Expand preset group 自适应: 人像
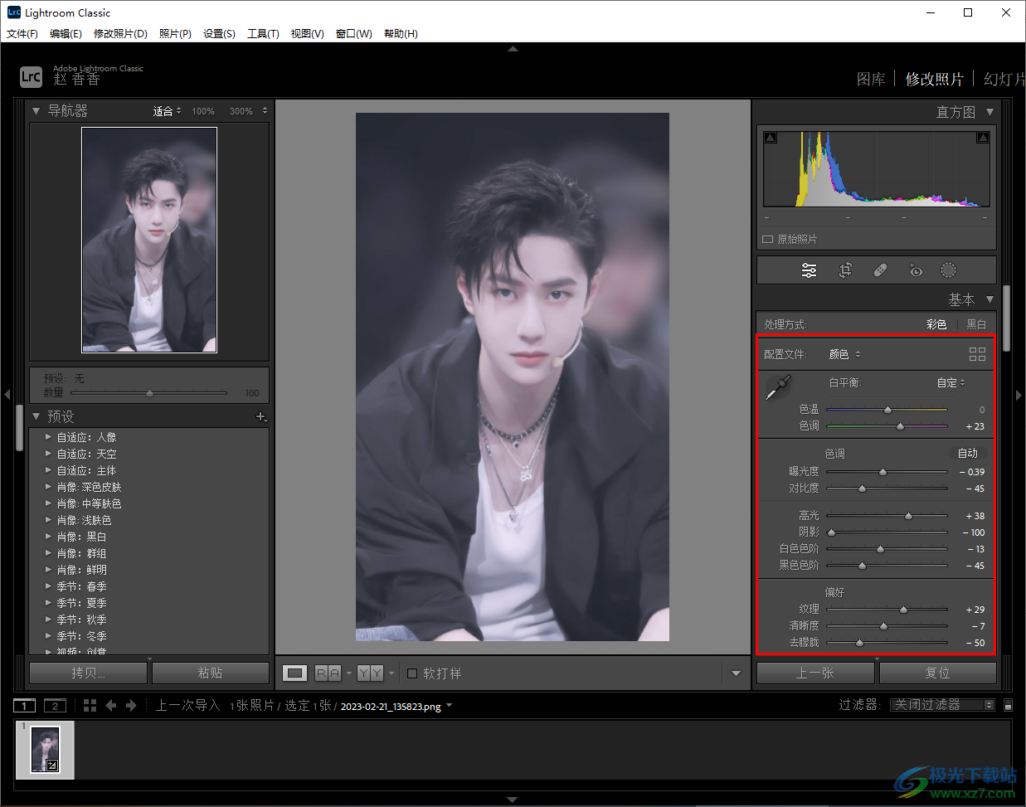 (48, 437)
